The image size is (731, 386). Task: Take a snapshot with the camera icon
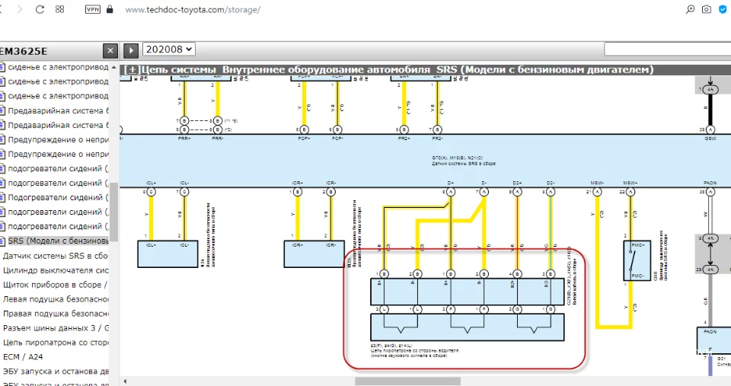707,9
